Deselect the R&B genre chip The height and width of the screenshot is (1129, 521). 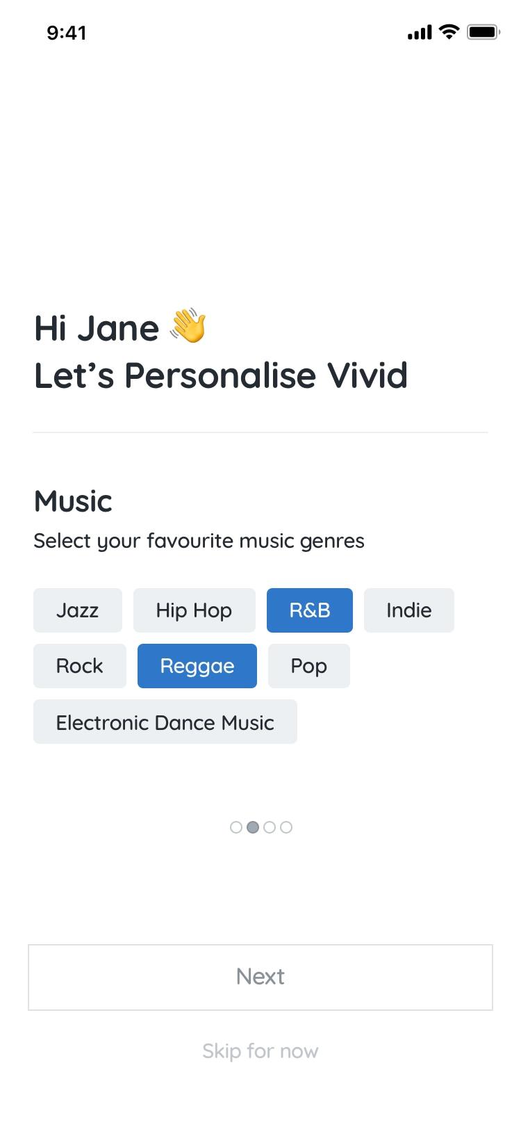pos(309,610)
